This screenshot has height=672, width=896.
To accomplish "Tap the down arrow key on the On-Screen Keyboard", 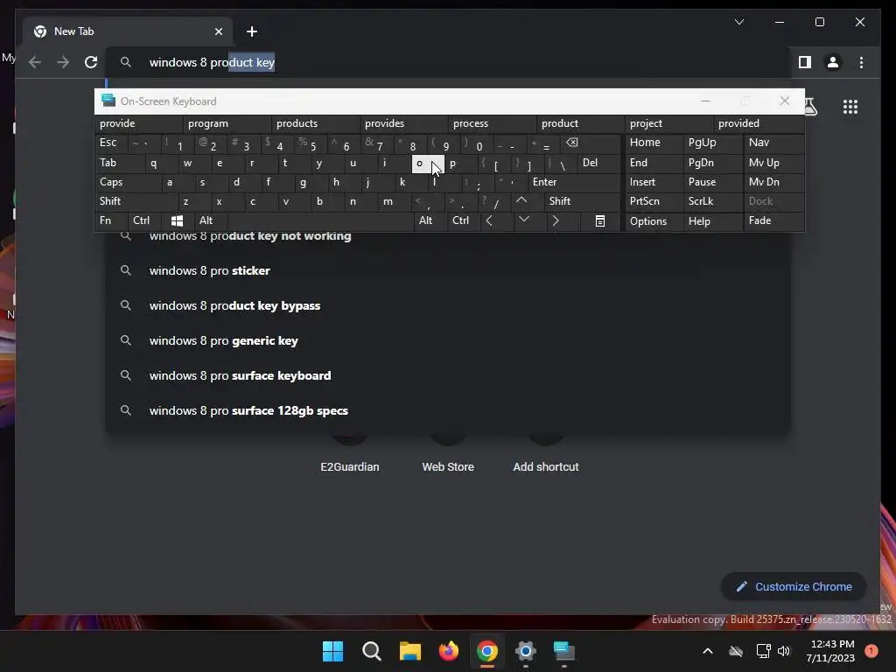I will click(x=523, y=220).
